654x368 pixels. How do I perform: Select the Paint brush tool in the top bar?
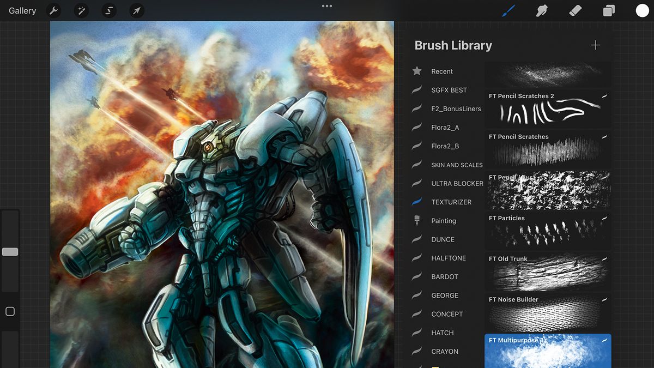coord(509,10)
